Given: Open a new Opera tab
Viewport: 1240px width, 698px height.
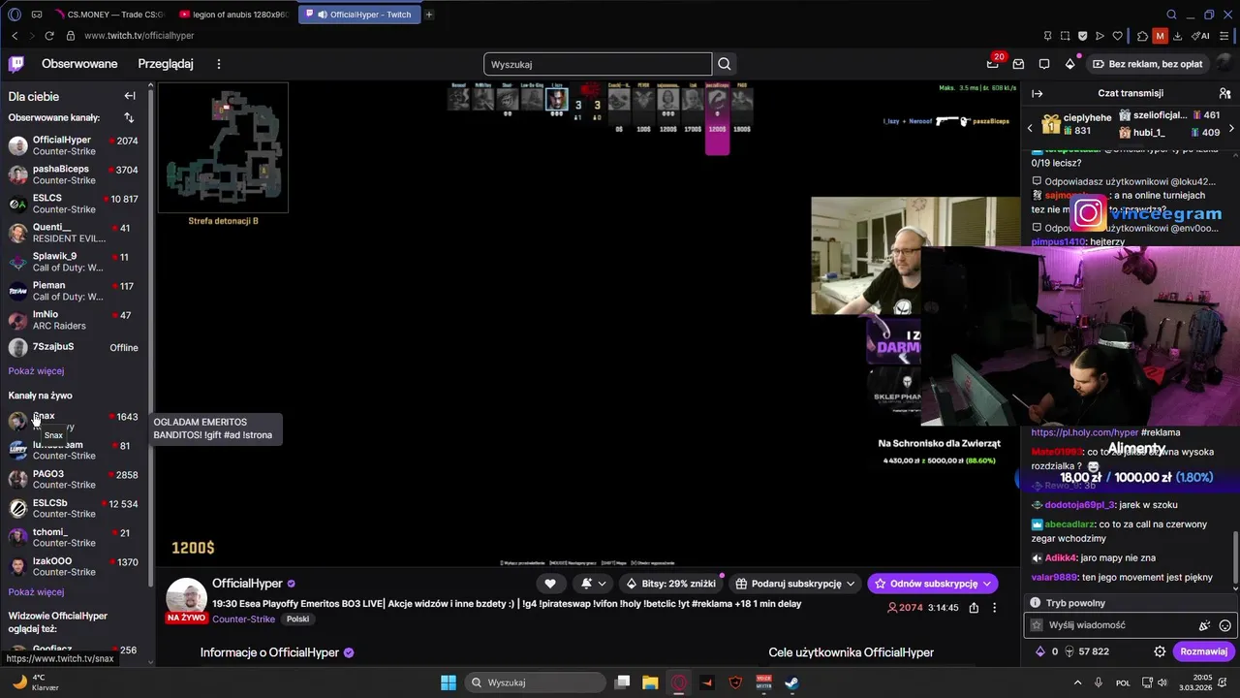Looking at the screenshot, I should [x=429, y=15].
